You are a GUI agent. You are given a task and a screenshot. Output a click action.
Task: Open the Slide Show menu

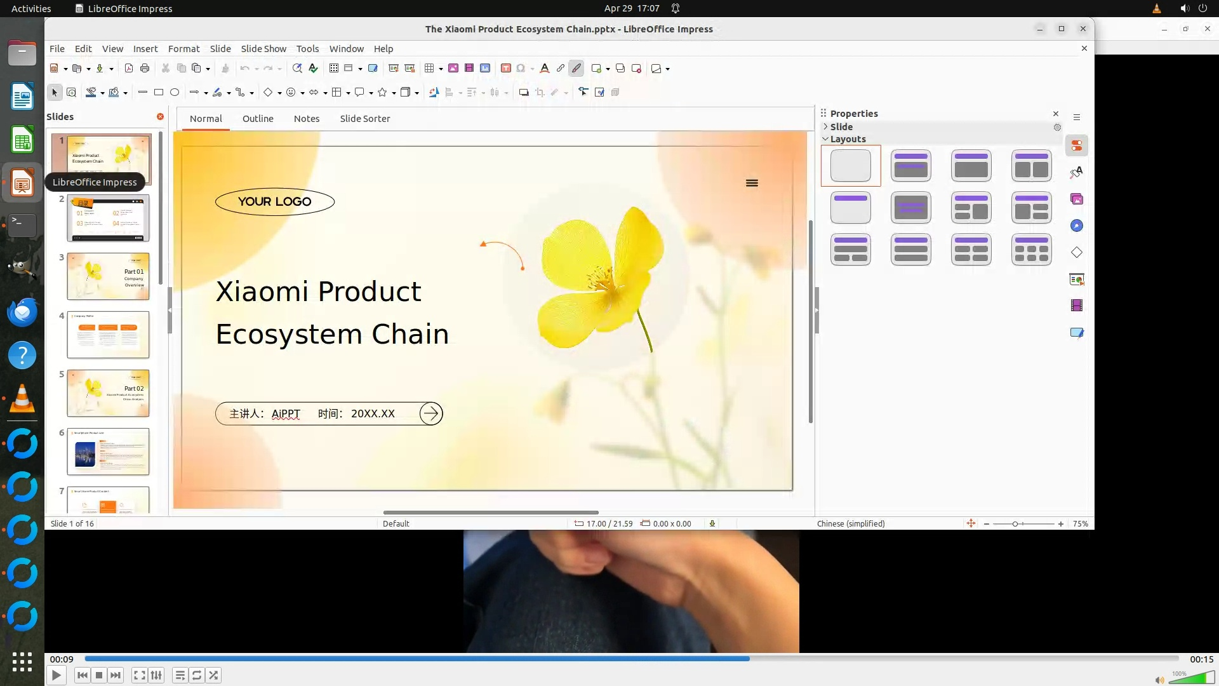tap(263, 49)
